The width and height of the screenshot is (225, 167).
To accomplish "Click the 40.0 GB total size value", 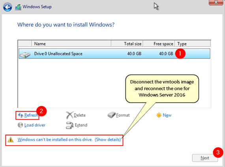I will [x=134, y=54].
